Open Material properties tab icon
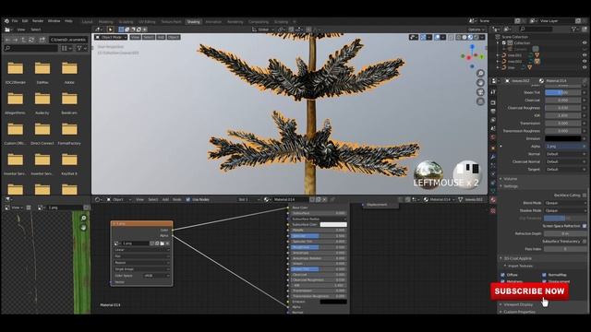 (493, 200)
